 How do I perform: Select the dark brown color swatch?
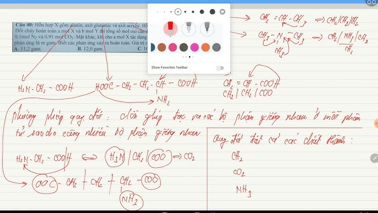(x=183, y=47)
